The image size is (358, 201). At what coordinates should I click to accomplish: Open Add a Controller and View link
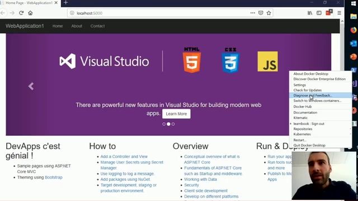coord(124,156)
